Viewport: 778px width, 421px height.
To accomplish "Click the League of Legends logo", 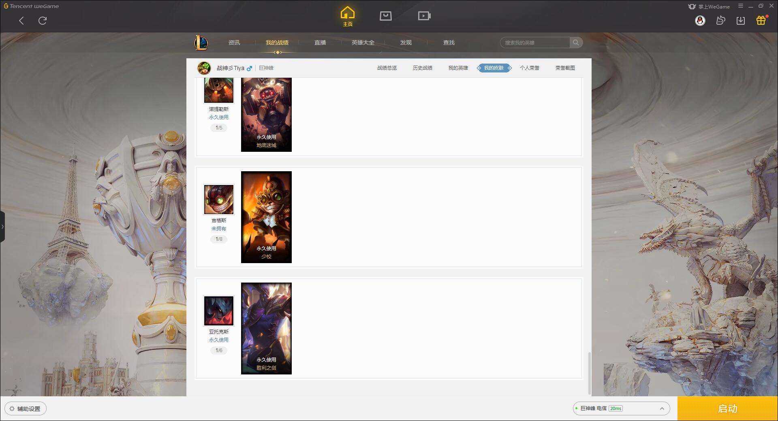I will (201, 43).
